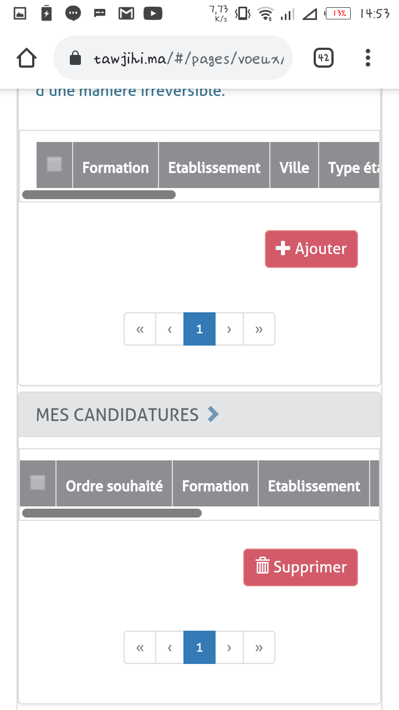This screenshot has width=399, height=710.
Task: Check the select-all box beside Ordre souhaité
Action: [38, 483]
